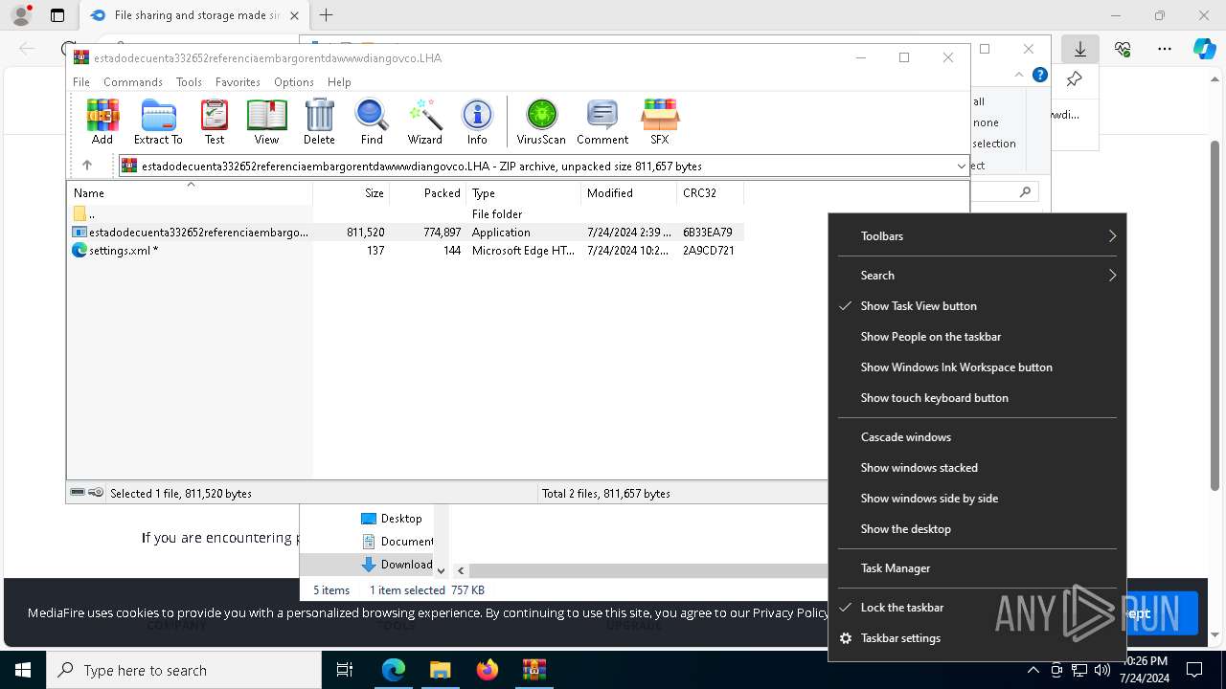Open the Edge Copilot icon
Screen dimensions: 1226x689
click(1204, 49)
